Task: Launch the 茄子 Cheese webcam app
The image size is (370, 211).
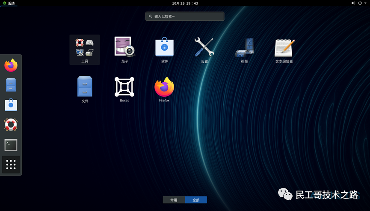Action: 124,49
